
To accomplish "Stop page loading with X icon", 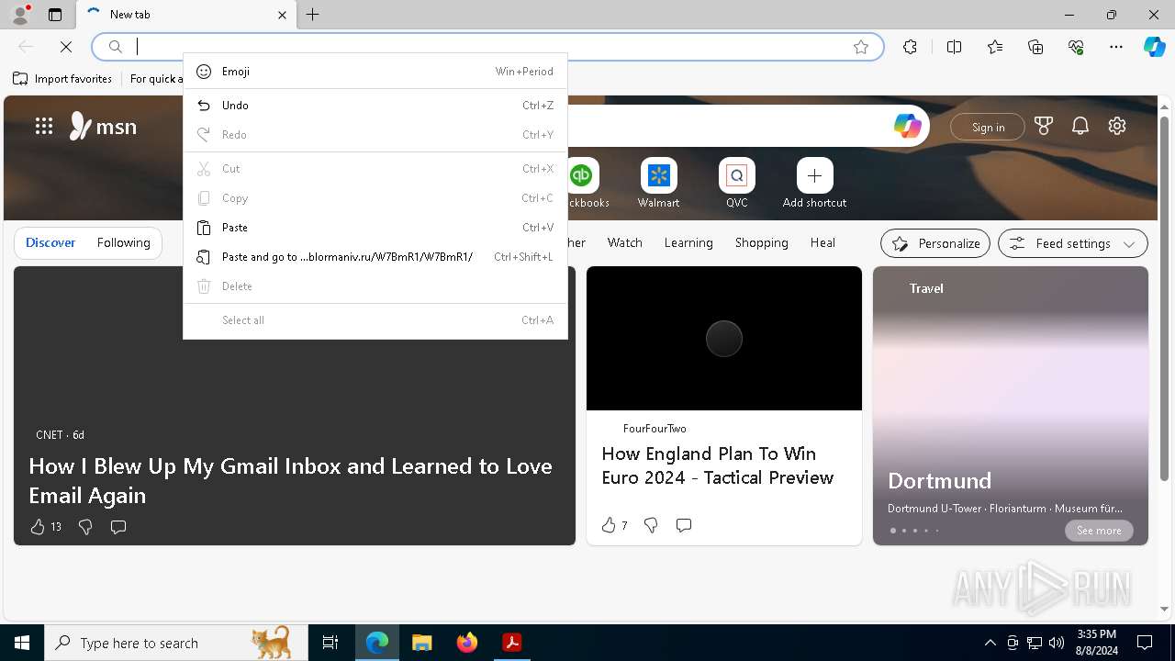I will (x=66, y=46).
